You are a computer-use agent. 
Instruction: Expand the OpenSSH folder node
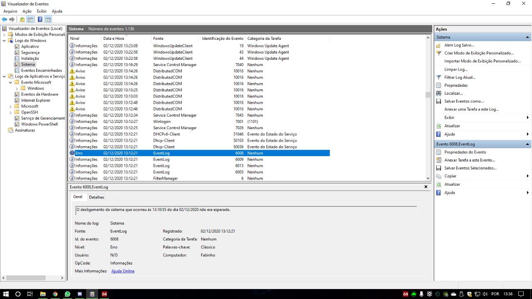point(10,112)
